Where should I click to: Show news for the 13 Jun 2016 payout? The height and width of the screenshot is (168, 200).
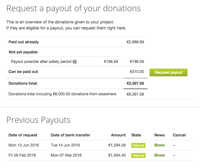pyautogui.click(x=159, y=145)
